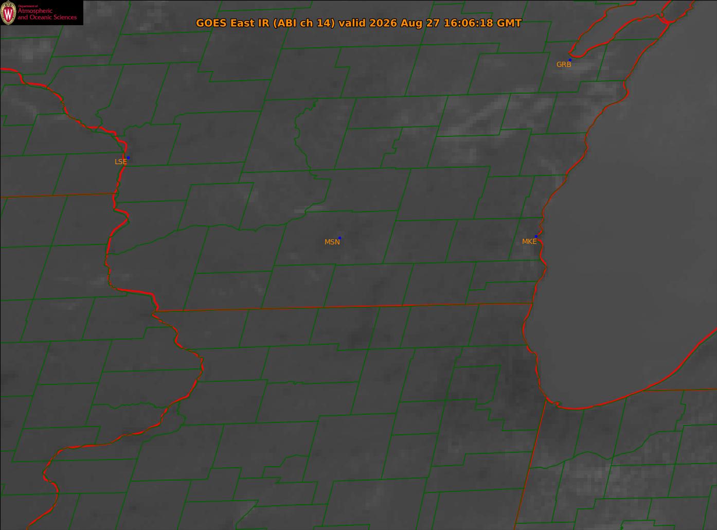Click the GOES East IR title text
Image resolution: width=717 pixels, height=530 pixels.
pyautogui.click(x=359, y=23)
